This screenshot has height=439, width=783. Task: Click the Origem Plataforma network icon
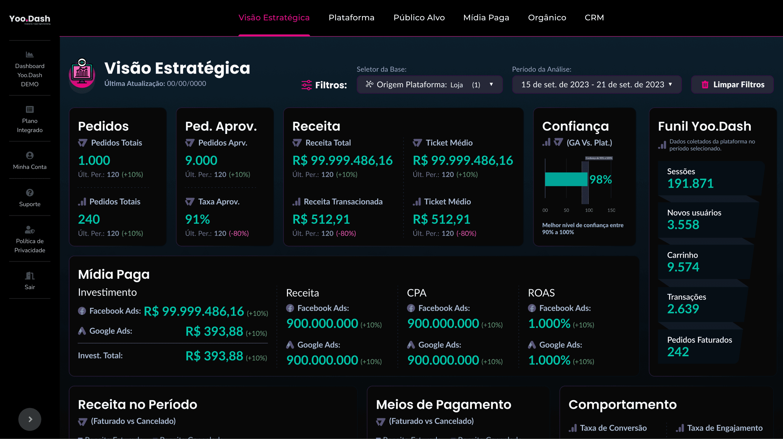click(x=369, y=84)
